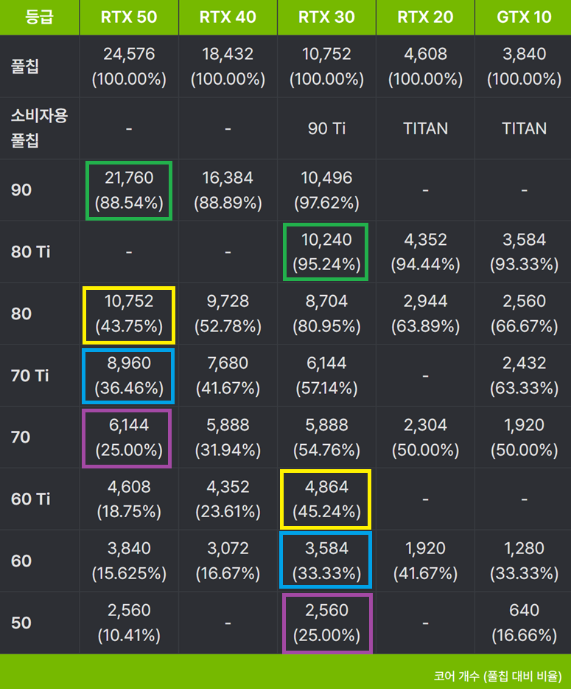Select the 640 (16.66%) cell
Viewport: 571px width, 689px height.
pyautogui.click(x=523, y=623)
